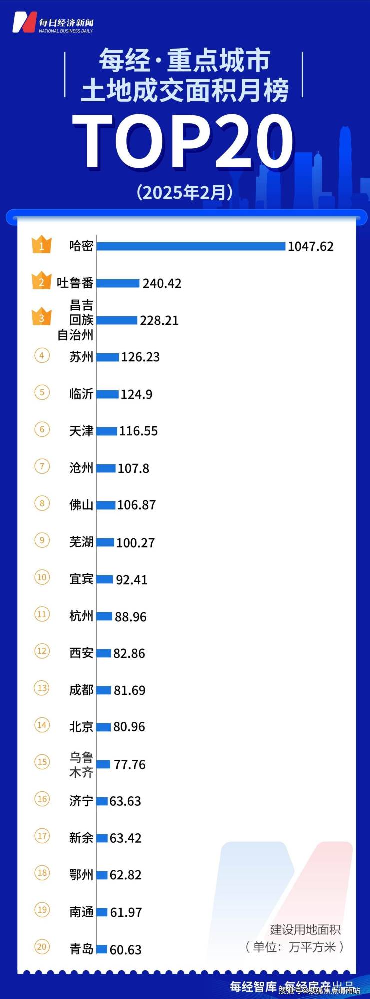The width and height of the screenshot is (370, 999).
Task: Click the TOP20 headline text
Action: [184, 142]
